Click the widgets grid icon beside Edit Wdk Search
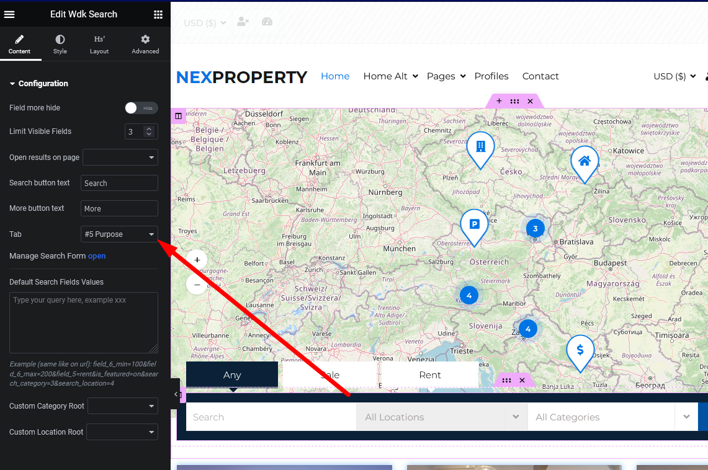This screenshot has width=708, height=470. [x=158, y=14]
